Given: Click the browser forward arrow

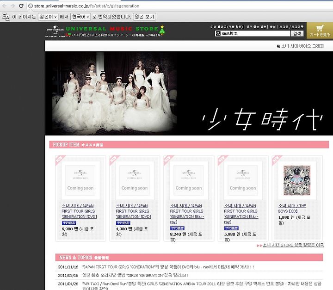Looking at the screenshot, I should tap(13, 6).
